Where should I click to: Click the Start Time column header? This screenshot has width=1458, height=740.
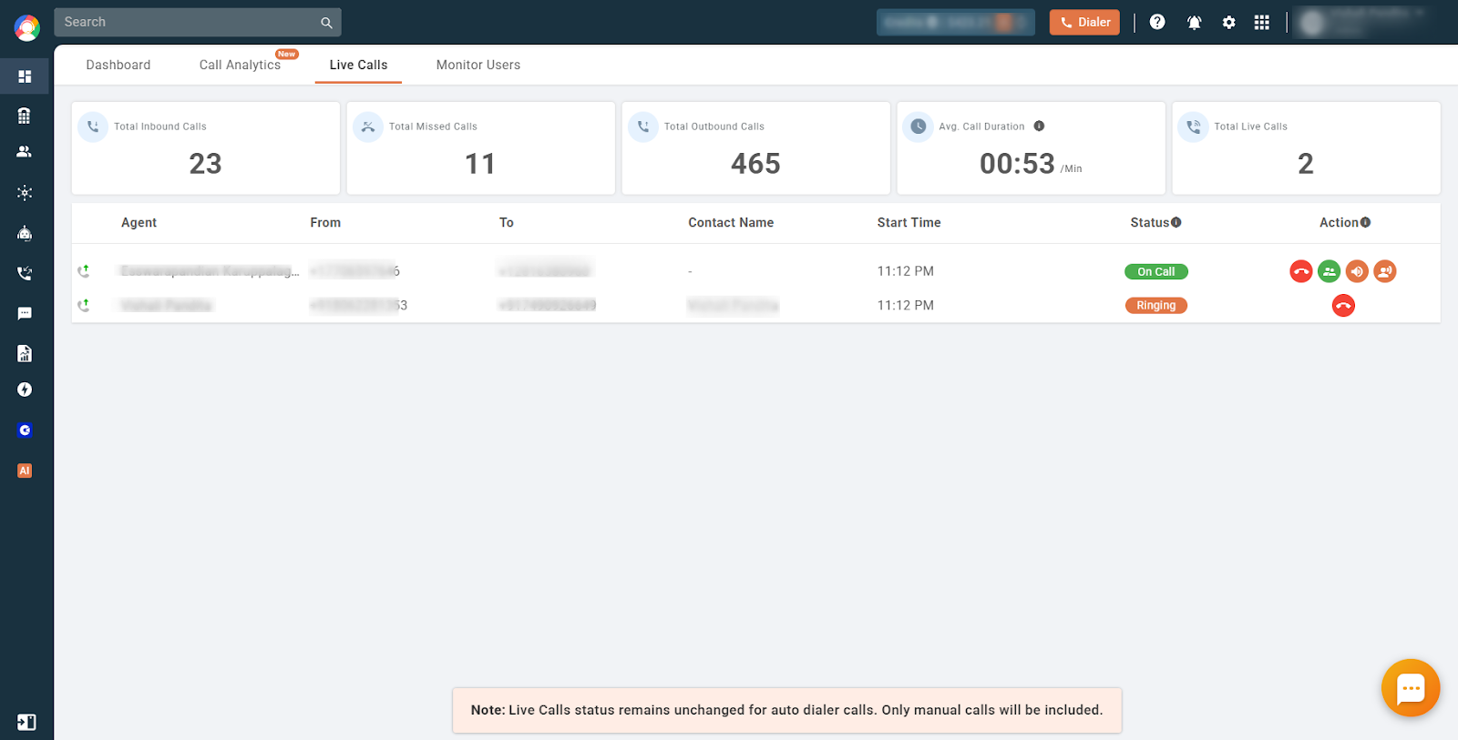909,222
